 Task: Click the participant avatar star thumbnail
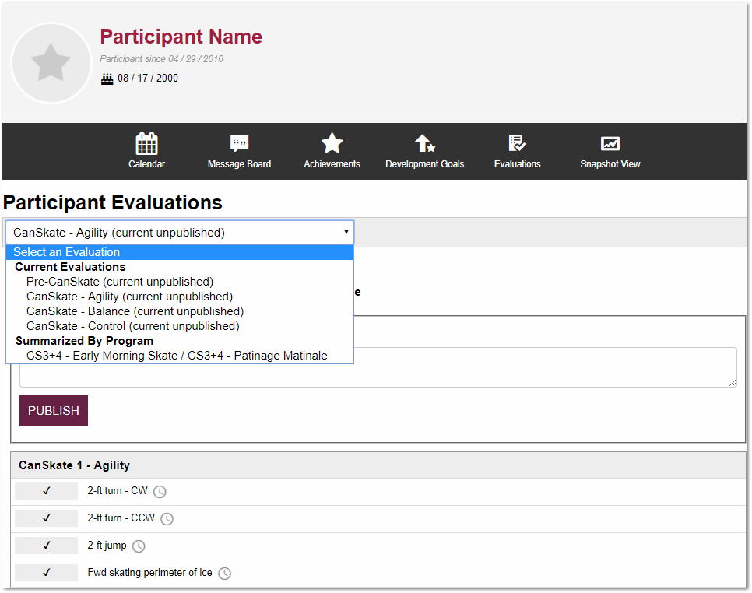pos(51,63)
